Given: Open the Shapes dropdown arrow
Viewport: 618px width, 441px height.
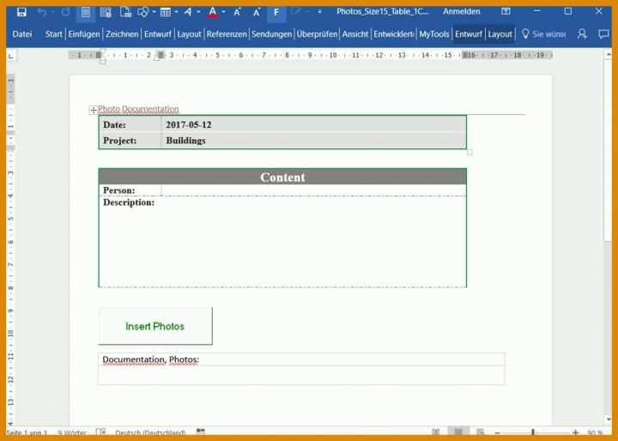Looking at the screenshot, I should pos(154,12).
